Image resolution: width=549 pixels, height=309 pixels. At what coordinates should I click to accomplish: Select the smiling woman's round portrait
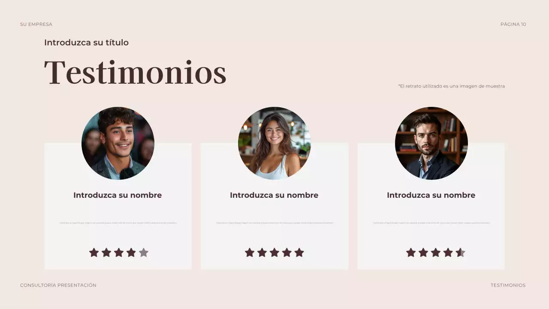[x=274, y=143]
